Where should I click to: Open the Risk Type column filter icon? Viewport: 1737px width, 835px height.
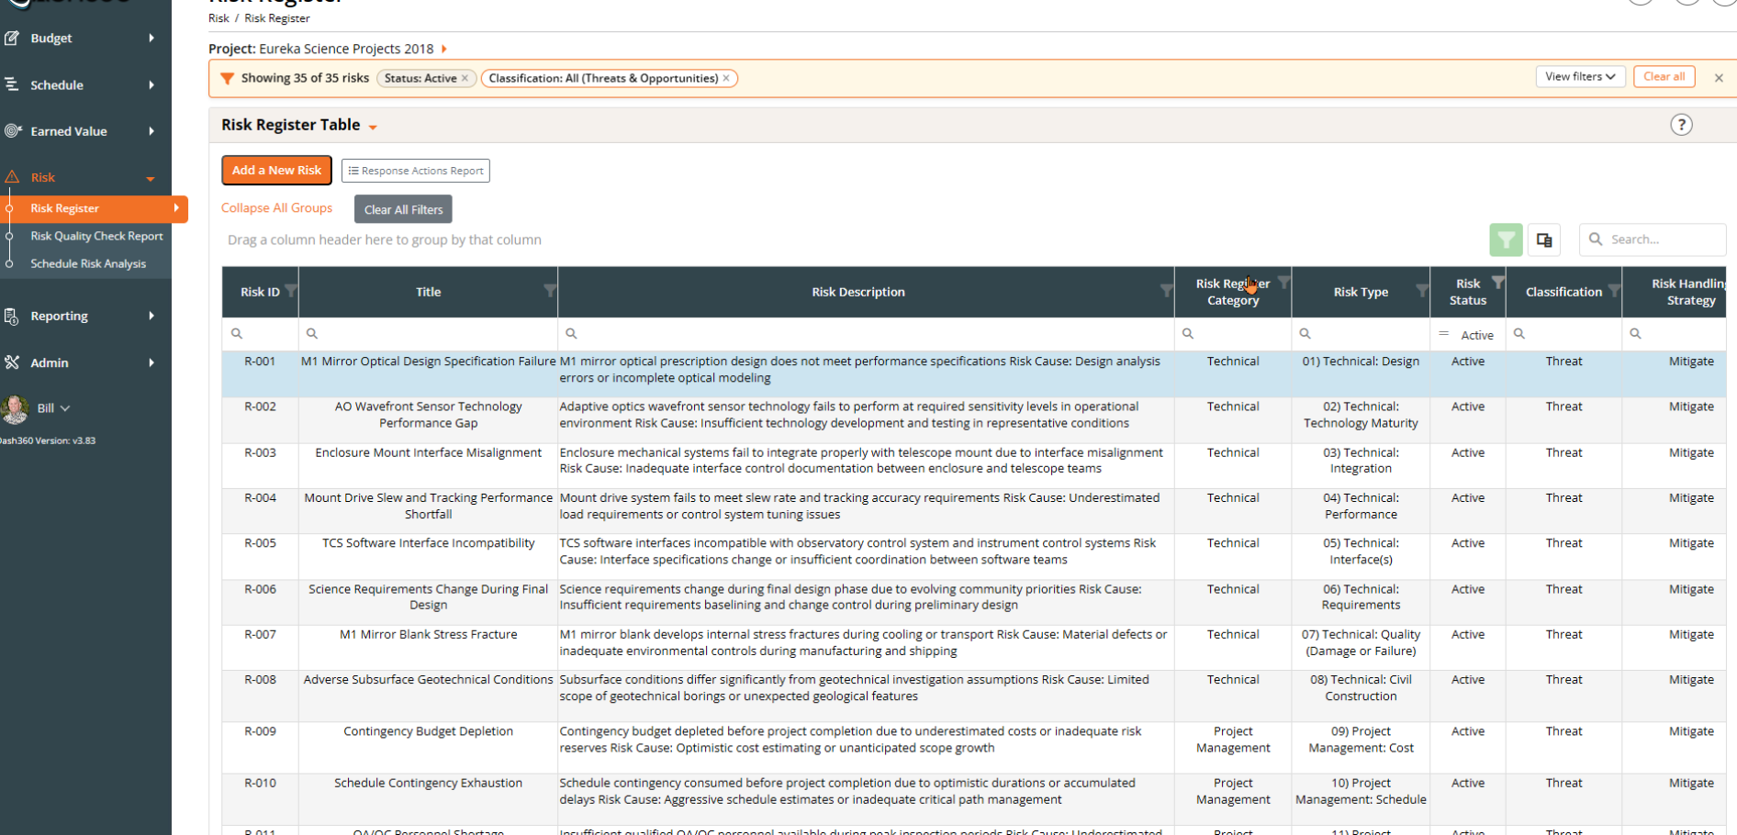1422,291
